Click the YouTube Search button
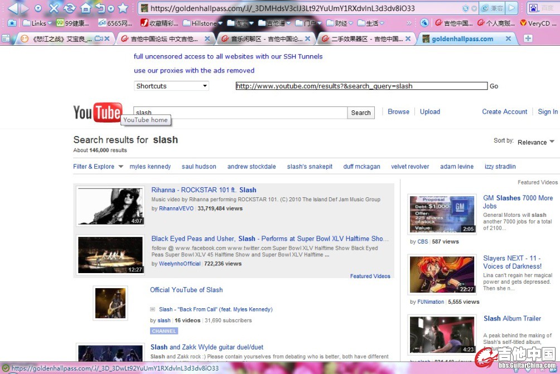560x374 pixels. pos(361,113)
